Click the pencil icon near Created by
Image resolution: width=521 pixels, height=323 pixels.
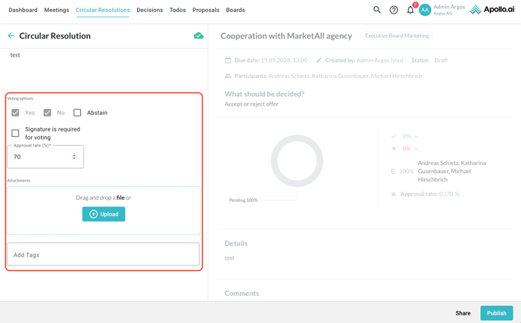coord(319,61)
